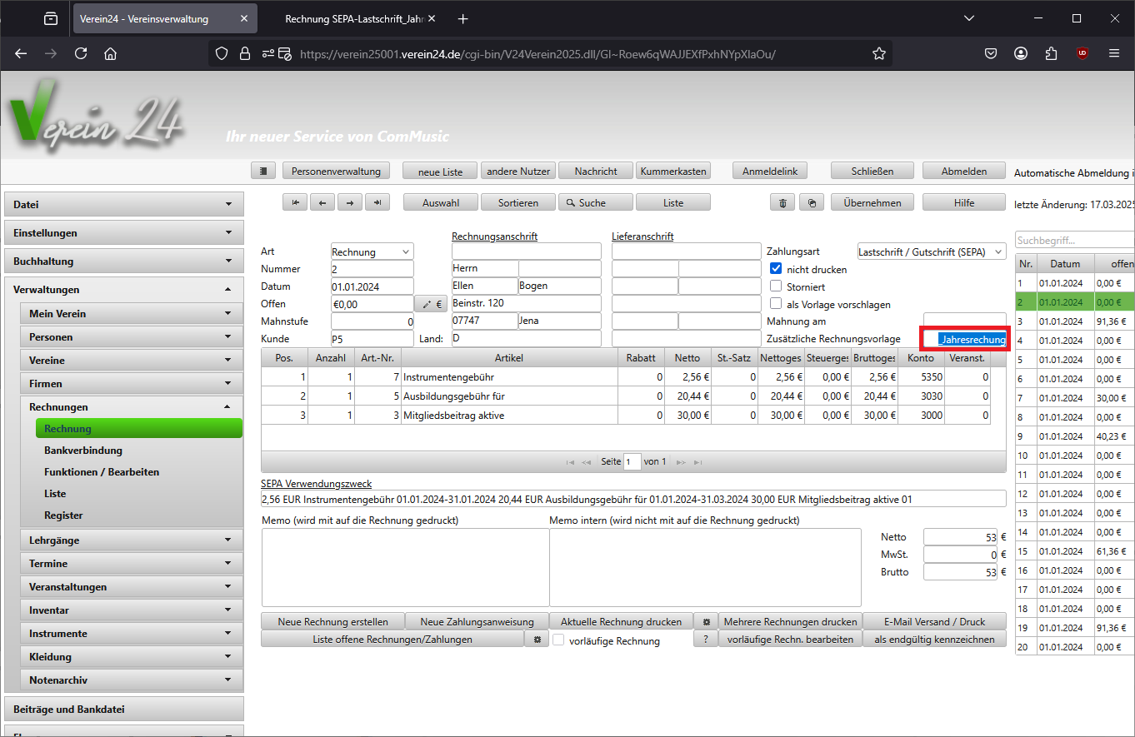Screen dimensions: 1135x737
Task: Open the Art dropdown showing Rechnung
Action: 372,251
